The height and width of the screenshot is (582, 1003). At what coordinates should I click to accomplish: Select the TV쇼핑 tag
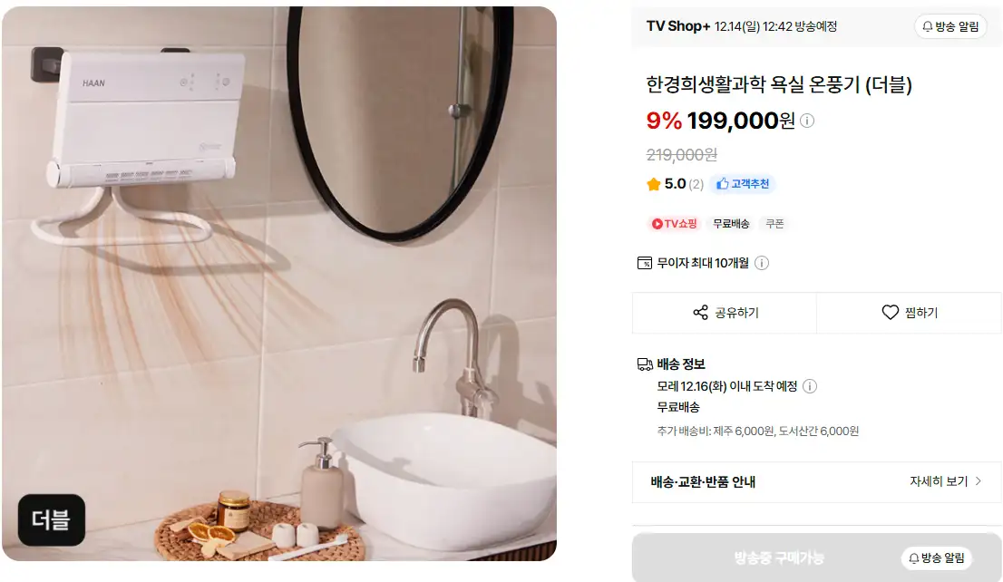[674, 223]
